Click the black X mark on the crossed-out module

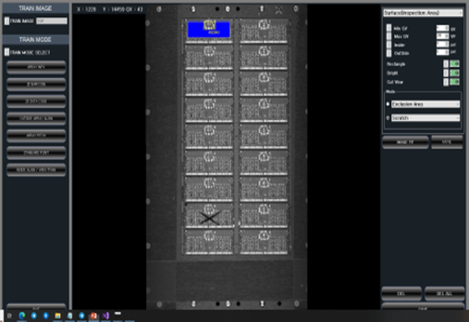[x=209, y=218]
